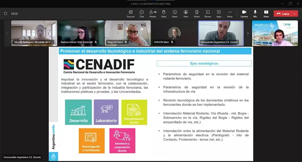Select Taborda Rodriguez video tile
Screen dimensions: 302x162
click(x=34, y=33)
